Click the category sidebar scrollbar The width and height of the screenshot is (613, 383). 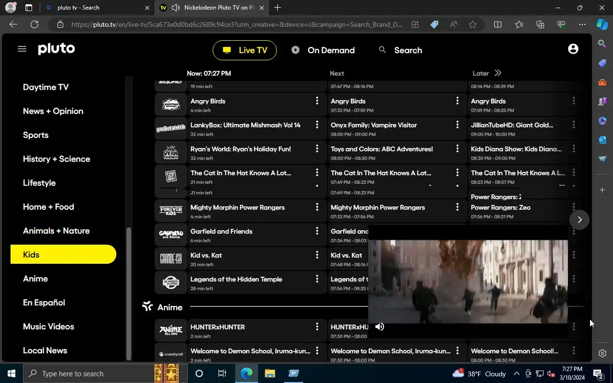[128, 294]
